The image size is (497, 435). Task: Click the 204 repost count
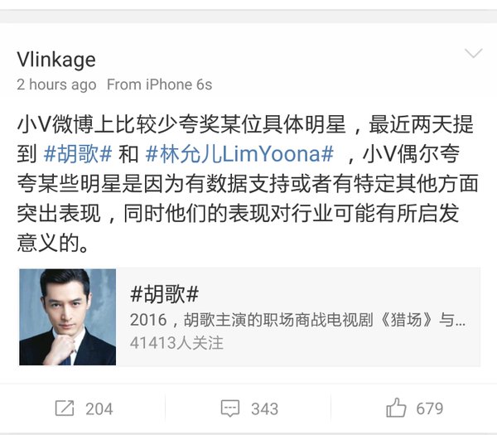(x=99, y=408)
